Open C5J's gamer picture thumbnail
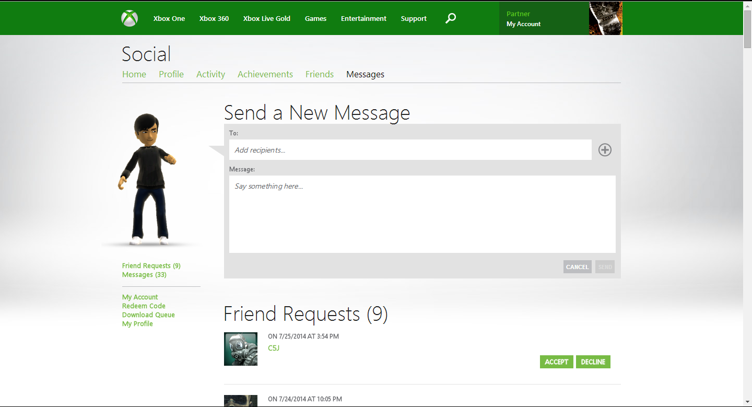 241,349
